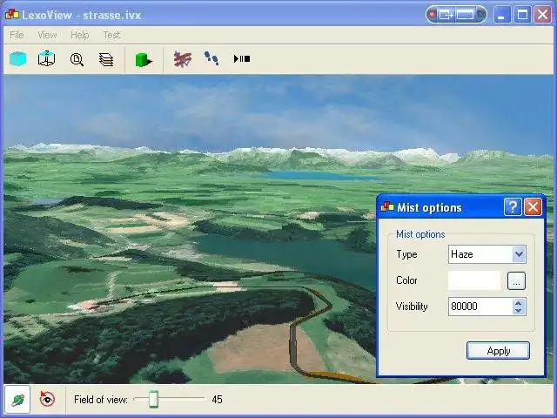The width and height of the screenshot is (557, 418).
Task: Click the wide rectangle icon in title bar pill
Action: point(465,15)
